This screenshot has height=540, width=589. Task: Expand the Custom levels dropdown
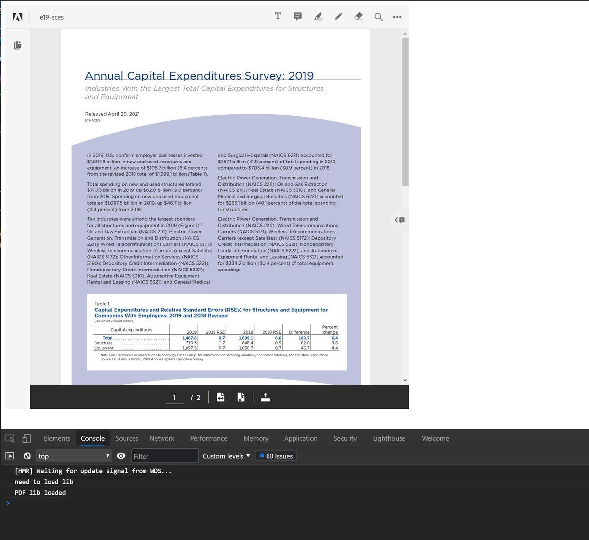pos(226,456)
